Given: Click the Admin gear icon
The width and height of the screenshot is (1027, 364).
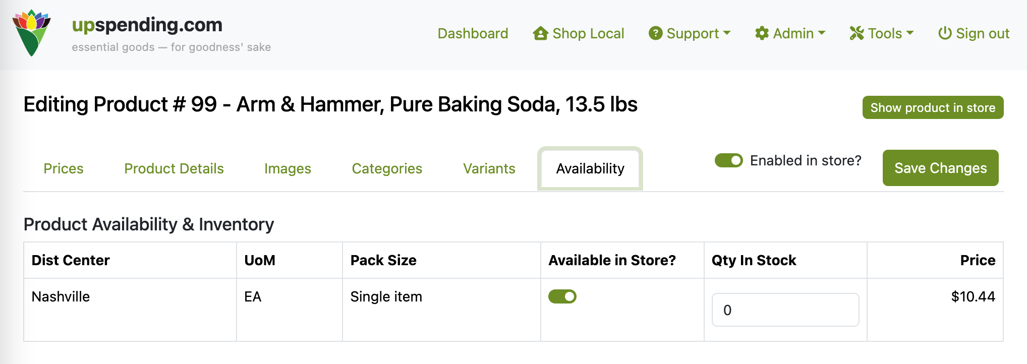Looking at the screenshot, I should pos(762,33).
